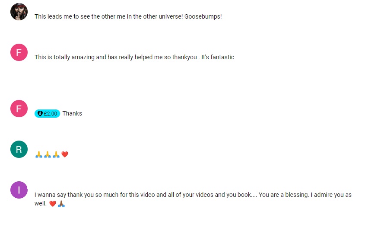365x228 pixels.
Task: Click the "You are a blessing" sentence
Action: click(x=284, y=195)
